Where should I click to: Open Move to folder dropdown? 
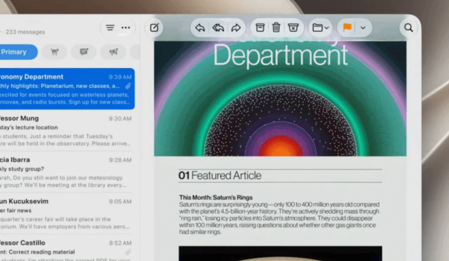coord(320,27)
